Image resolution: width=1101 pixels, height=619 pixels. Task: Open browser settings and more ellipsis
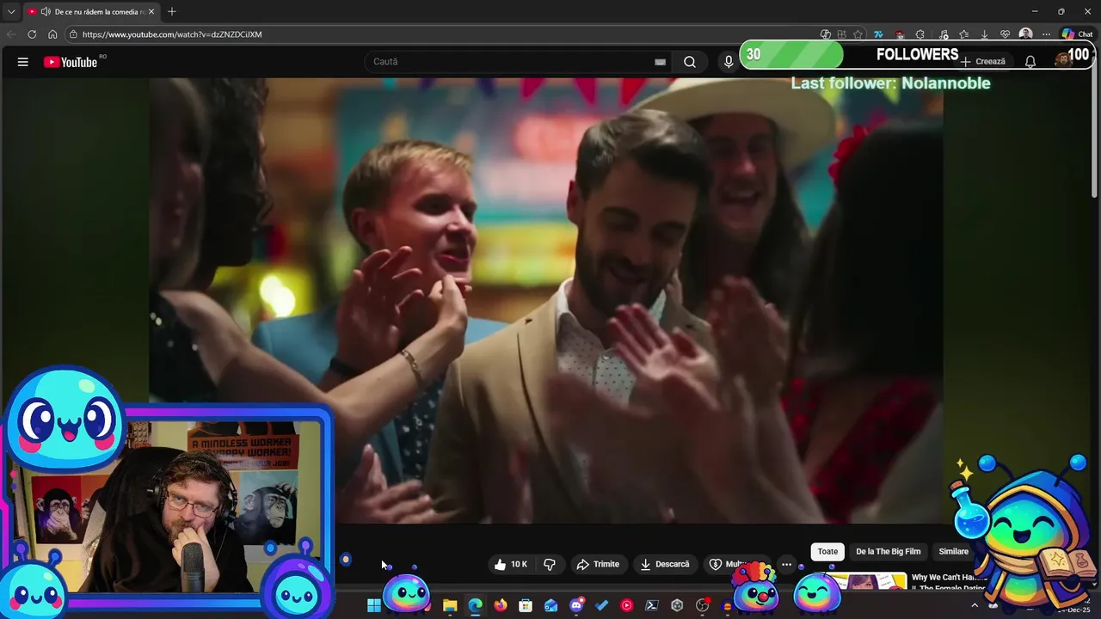[x=1046, y=34]
